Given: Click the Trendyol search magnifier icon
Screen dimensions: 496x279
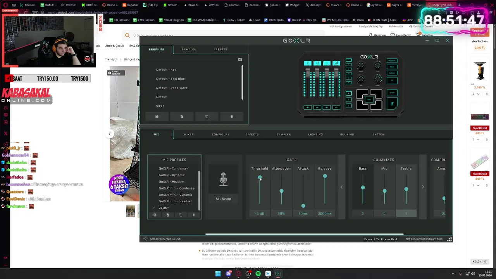Looking at the screenshot, I should point(127,35).
